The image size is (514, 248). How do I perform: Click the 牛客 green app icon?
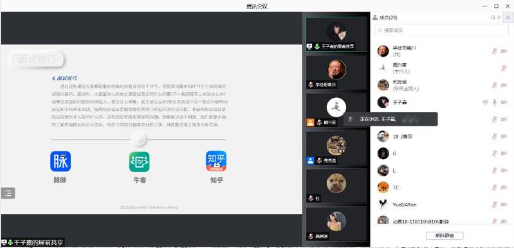click(x=140, y=162)
